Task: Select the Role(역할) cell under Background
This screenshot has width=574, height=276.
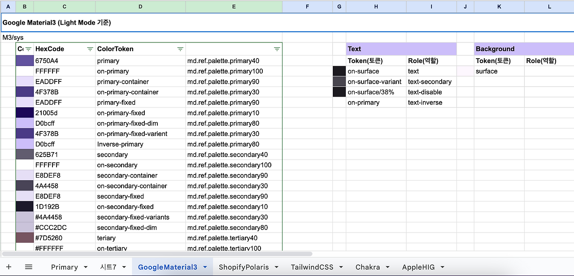Action: coord(549,61)
